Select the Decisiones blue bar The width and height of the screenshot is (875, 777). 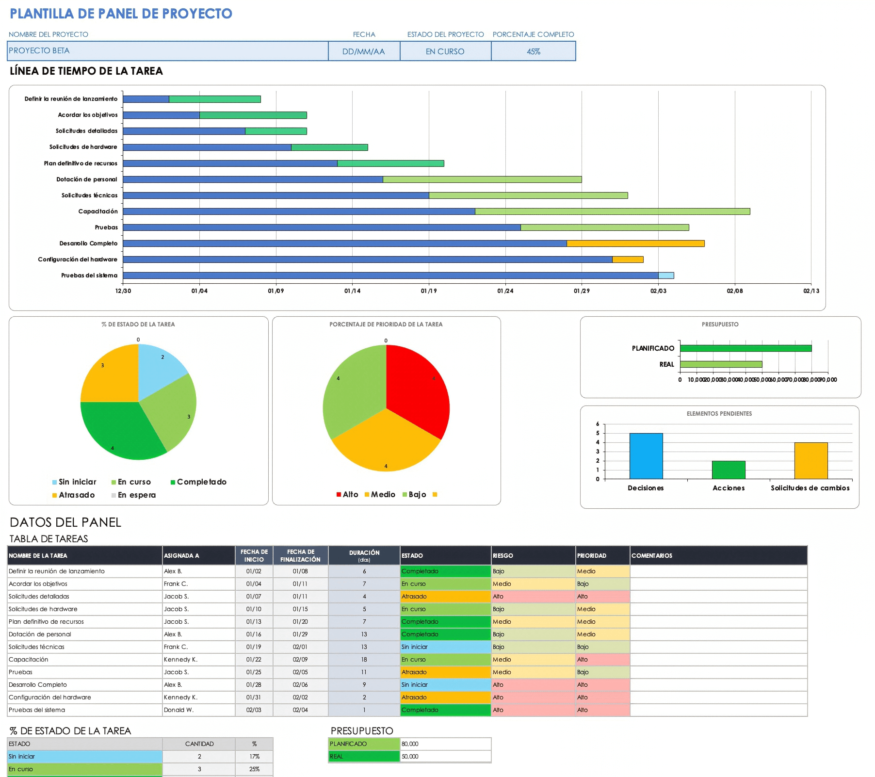pos(646,456)
